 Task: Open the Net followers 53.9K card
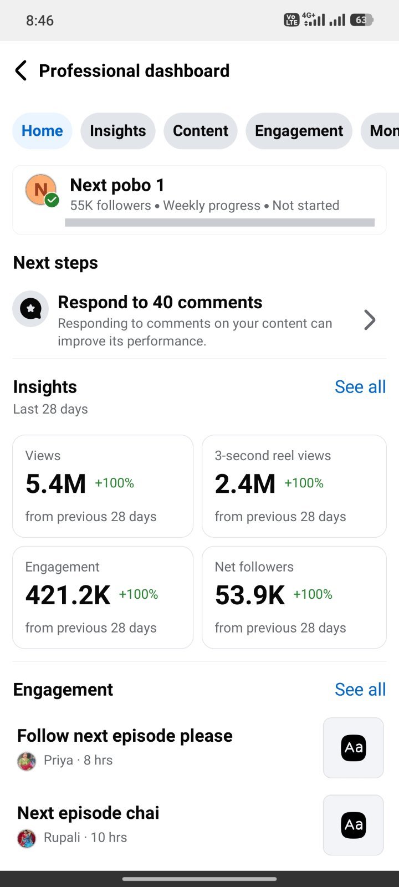[294, 598]
